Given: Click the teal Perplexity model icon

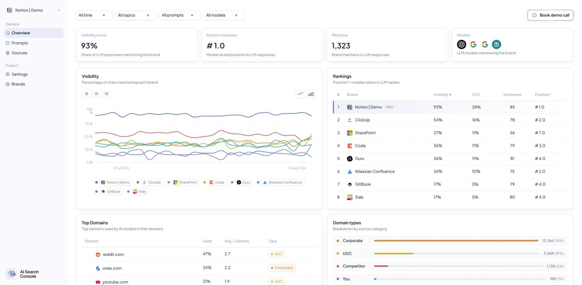Looking at the screenshot, I should (497, 44).
